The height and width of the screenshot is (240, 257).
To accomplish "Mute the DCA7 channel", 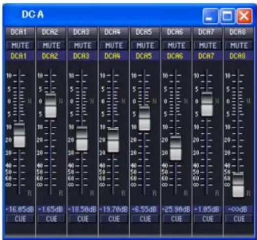I will tap(208, 45).
